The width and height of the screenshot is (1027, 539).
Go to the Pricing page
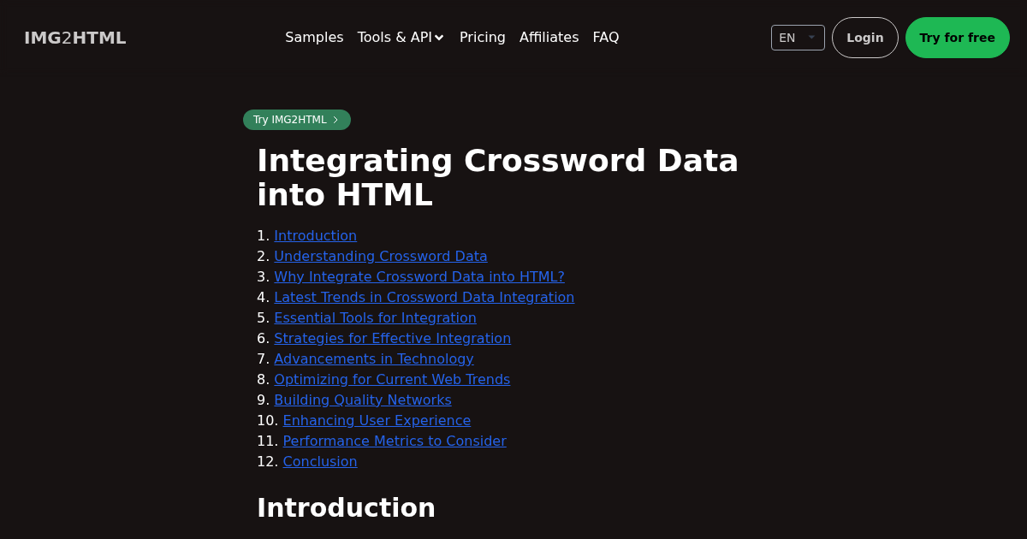coord(483,38)
